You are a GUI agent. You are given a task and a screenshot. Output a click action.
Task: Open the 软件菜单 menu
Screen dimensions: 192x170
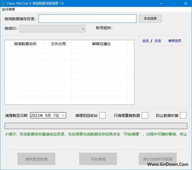coord(9,9)
